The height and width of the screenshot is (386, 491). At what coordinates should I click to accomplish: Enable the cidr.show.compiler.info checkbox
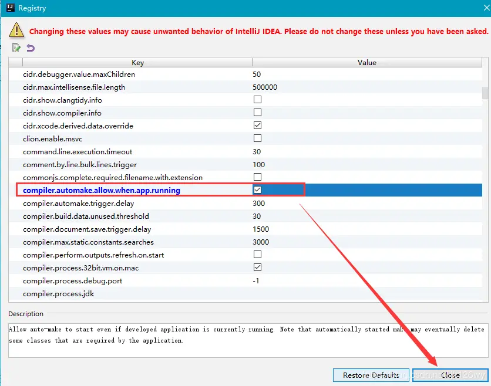coord(257,112)
